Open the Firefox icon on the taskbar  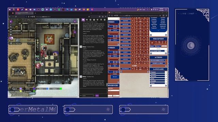click(84, 9)
